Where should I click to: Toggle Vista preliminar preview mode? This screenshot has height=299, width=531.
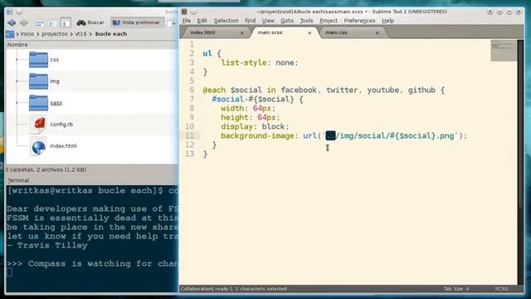136,22
